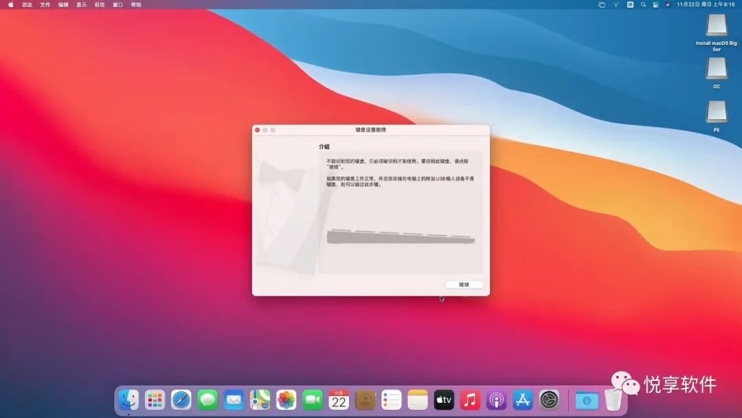
Task: Click the input method icon in the menu bar
Action: [x=630, y=5]
